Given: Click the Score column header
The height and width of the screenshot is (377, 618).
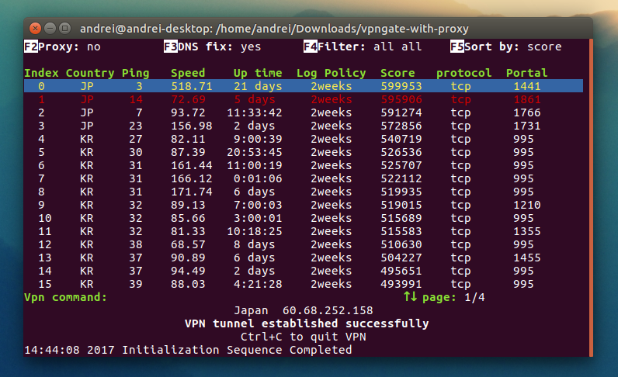Looking at the screenshot, I should 398,73.
